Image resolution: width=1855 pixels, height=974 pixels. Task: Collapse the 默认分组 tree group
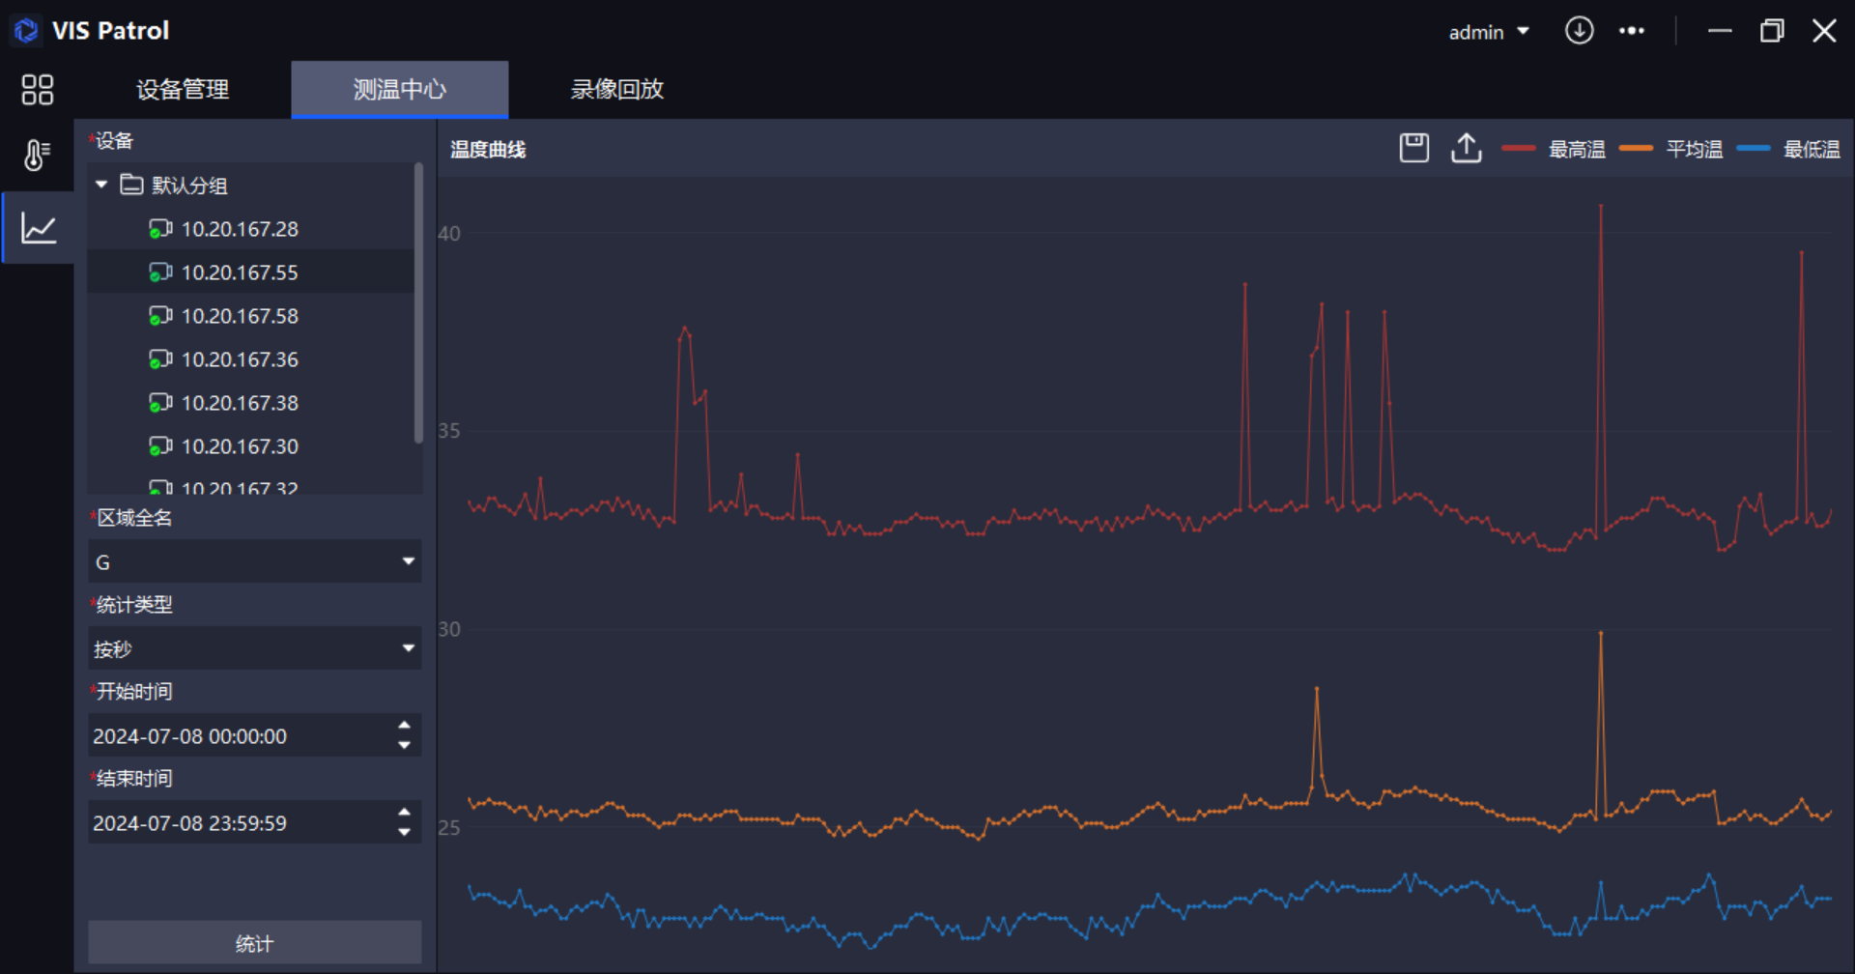coord(101,185)
